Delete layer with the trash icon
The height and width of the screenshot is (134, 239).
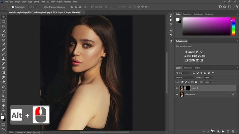[233, 131]
